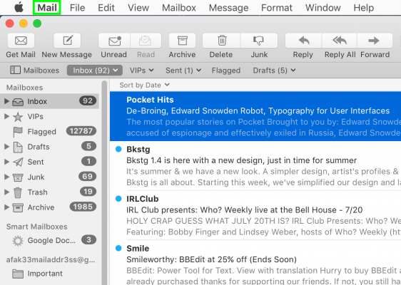
Task: Expand the Archive disclosure triangle
Action: 6,207
